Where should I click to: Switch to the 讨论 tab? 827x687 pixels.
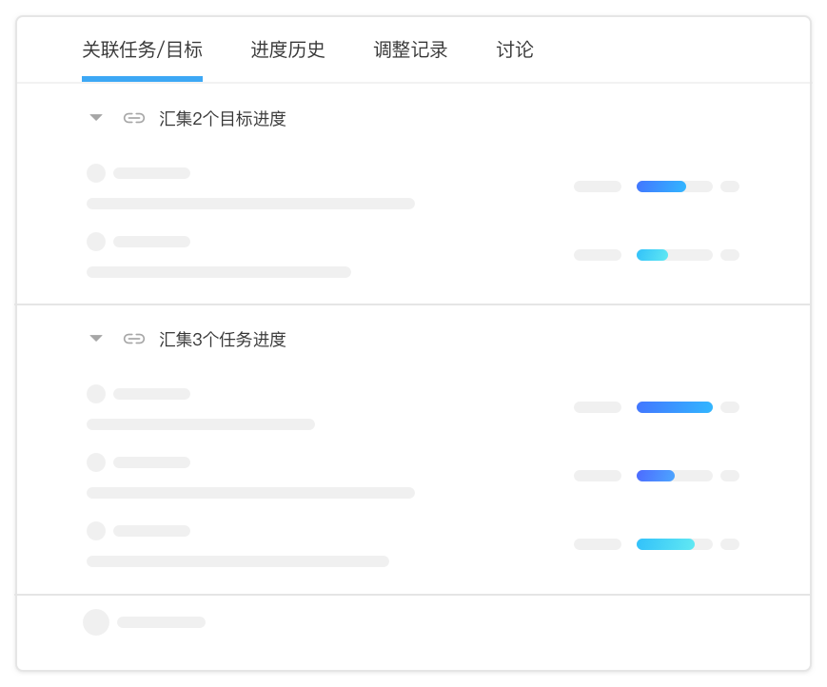515,50
